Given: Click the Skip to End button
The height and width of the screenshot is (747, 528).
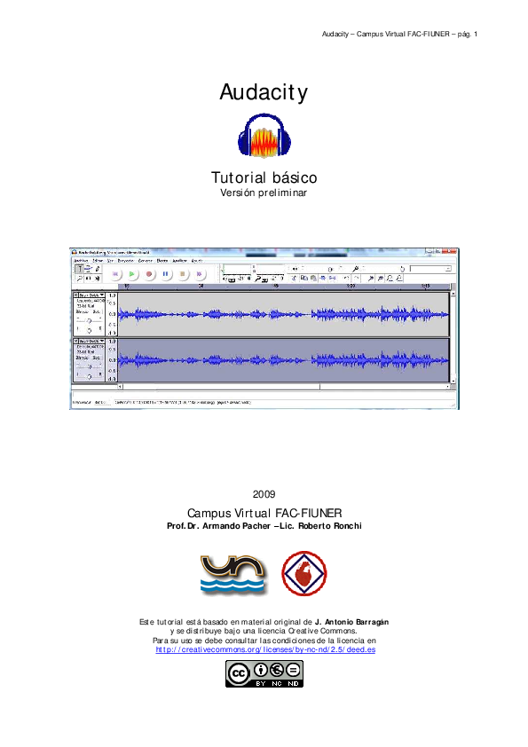Looking at the screenshot, I should click(199, 274).
